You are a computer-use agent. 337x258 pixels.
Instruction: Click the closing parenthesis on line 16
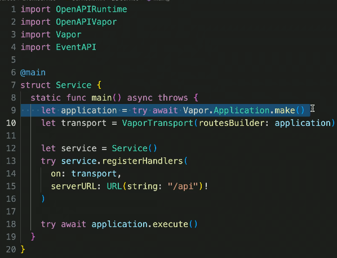(43, 199)
